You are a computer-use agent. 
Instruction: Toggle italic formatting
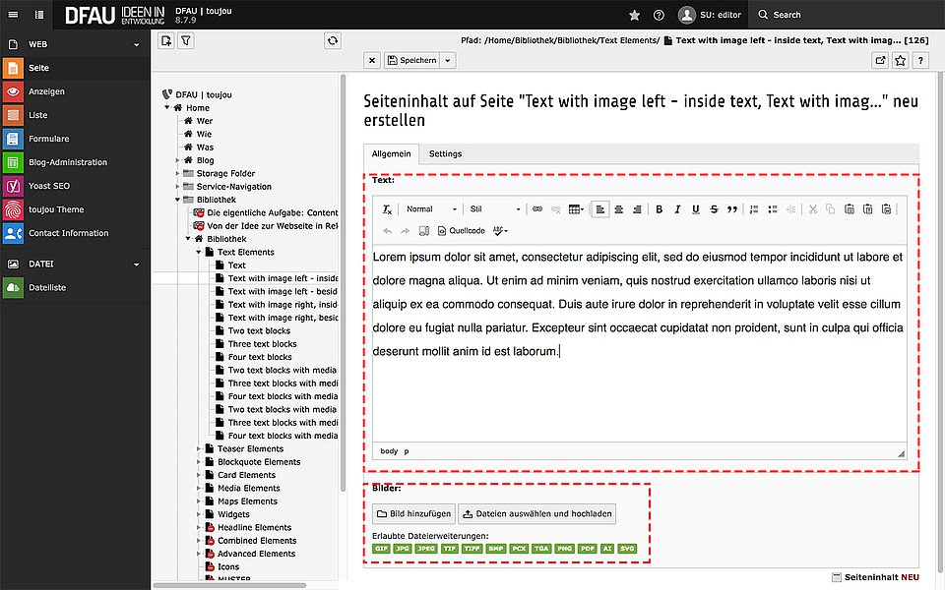point(677,208)
